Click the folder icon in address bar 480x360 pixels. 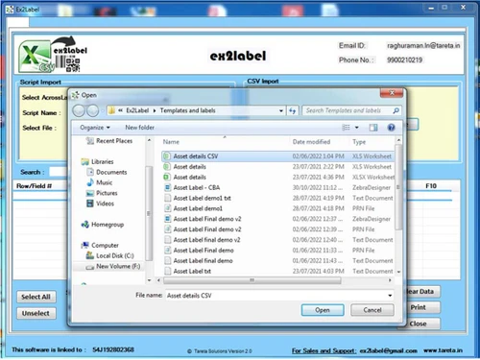tap(111, 110)
